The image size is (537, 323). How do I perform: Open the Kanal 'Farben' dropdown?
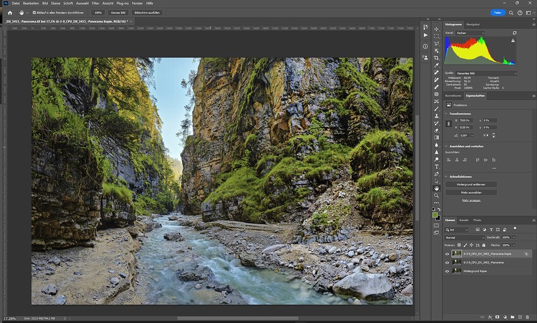(x=470, y=33)
